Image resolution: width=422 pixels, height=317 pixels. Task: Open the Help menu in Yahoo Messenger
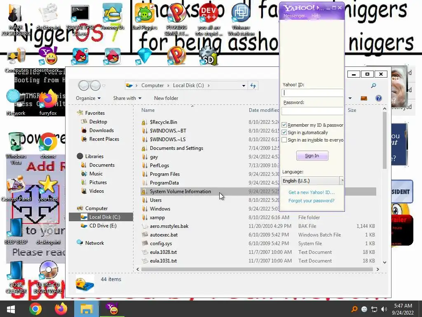pyautogui.click(x=316, y=16)
